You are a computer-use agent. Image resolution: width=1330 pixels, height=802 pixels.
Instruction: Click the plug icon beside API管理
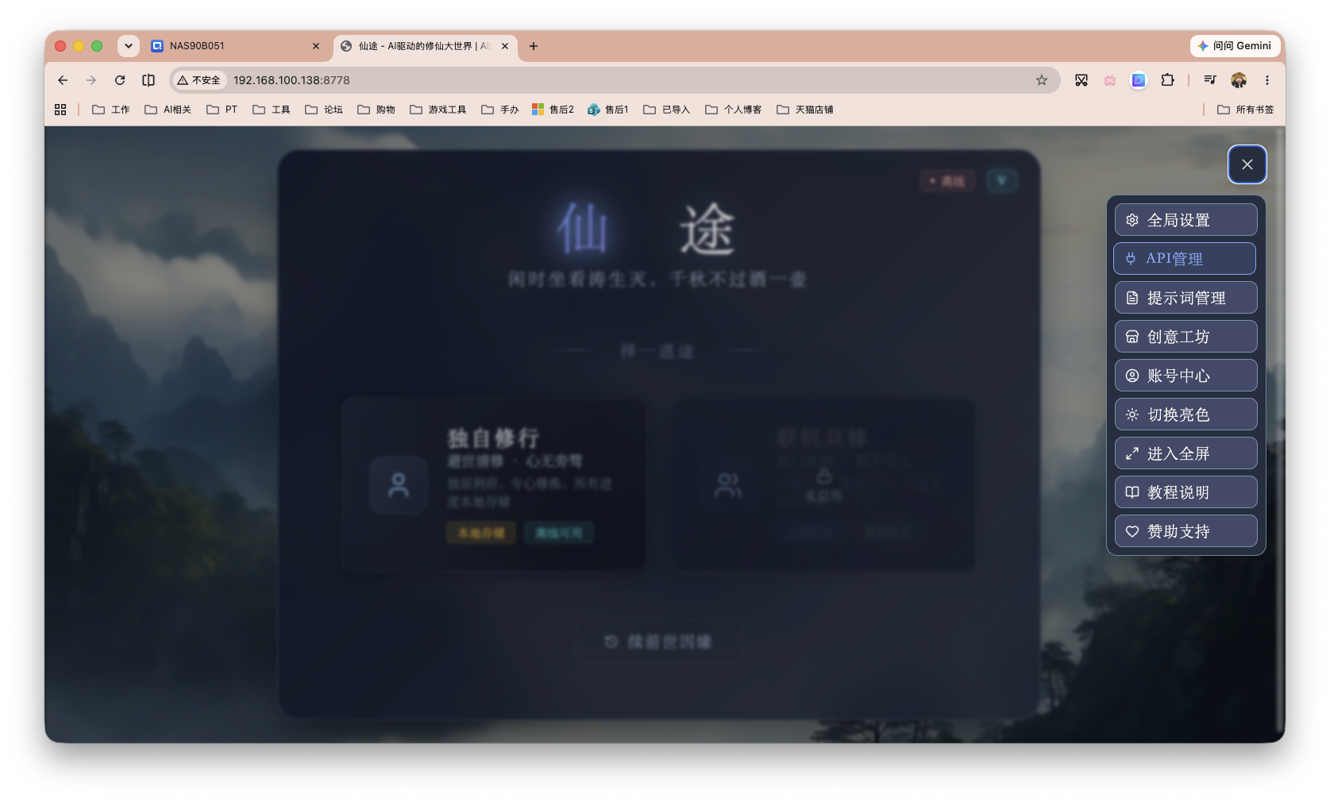pyautogui.click(x=1131, y=259)
